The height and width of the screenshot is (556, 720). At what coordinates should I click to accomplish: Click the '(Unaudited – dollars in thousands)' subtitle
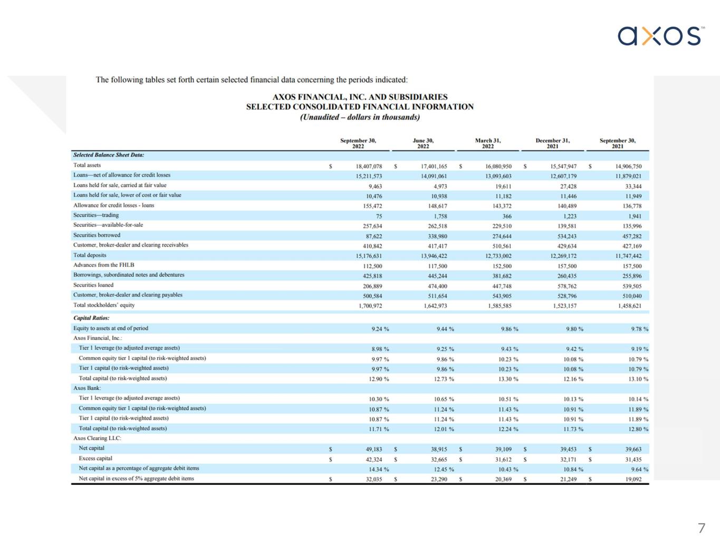(x=360, y=117)
